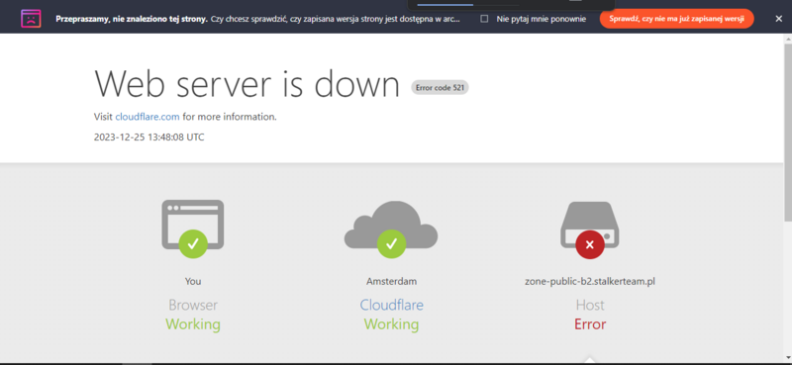The width and height of the screenshot is (792, 365).
Task: Click the 'Error code 521' badge
Action: tap(440, 87)
